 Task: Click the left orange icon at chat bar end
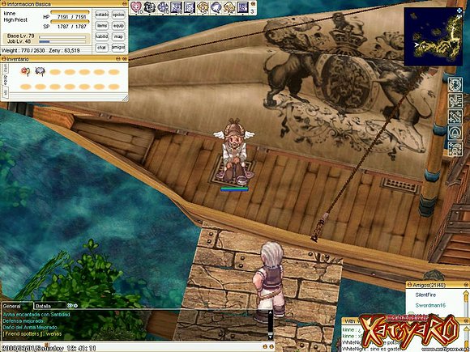[265, 346]
